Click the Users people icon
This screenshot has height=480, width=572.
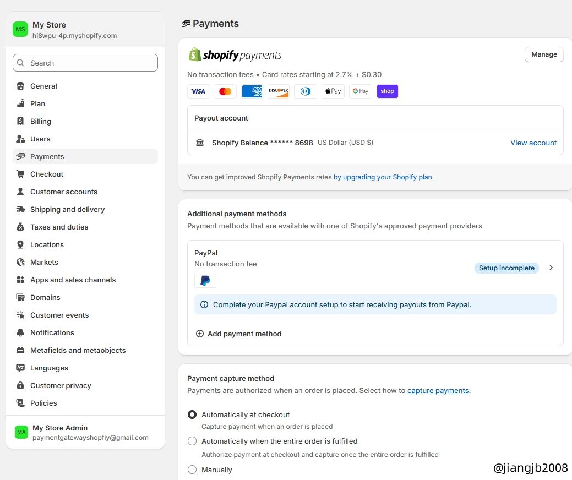[x=20, y=139]
